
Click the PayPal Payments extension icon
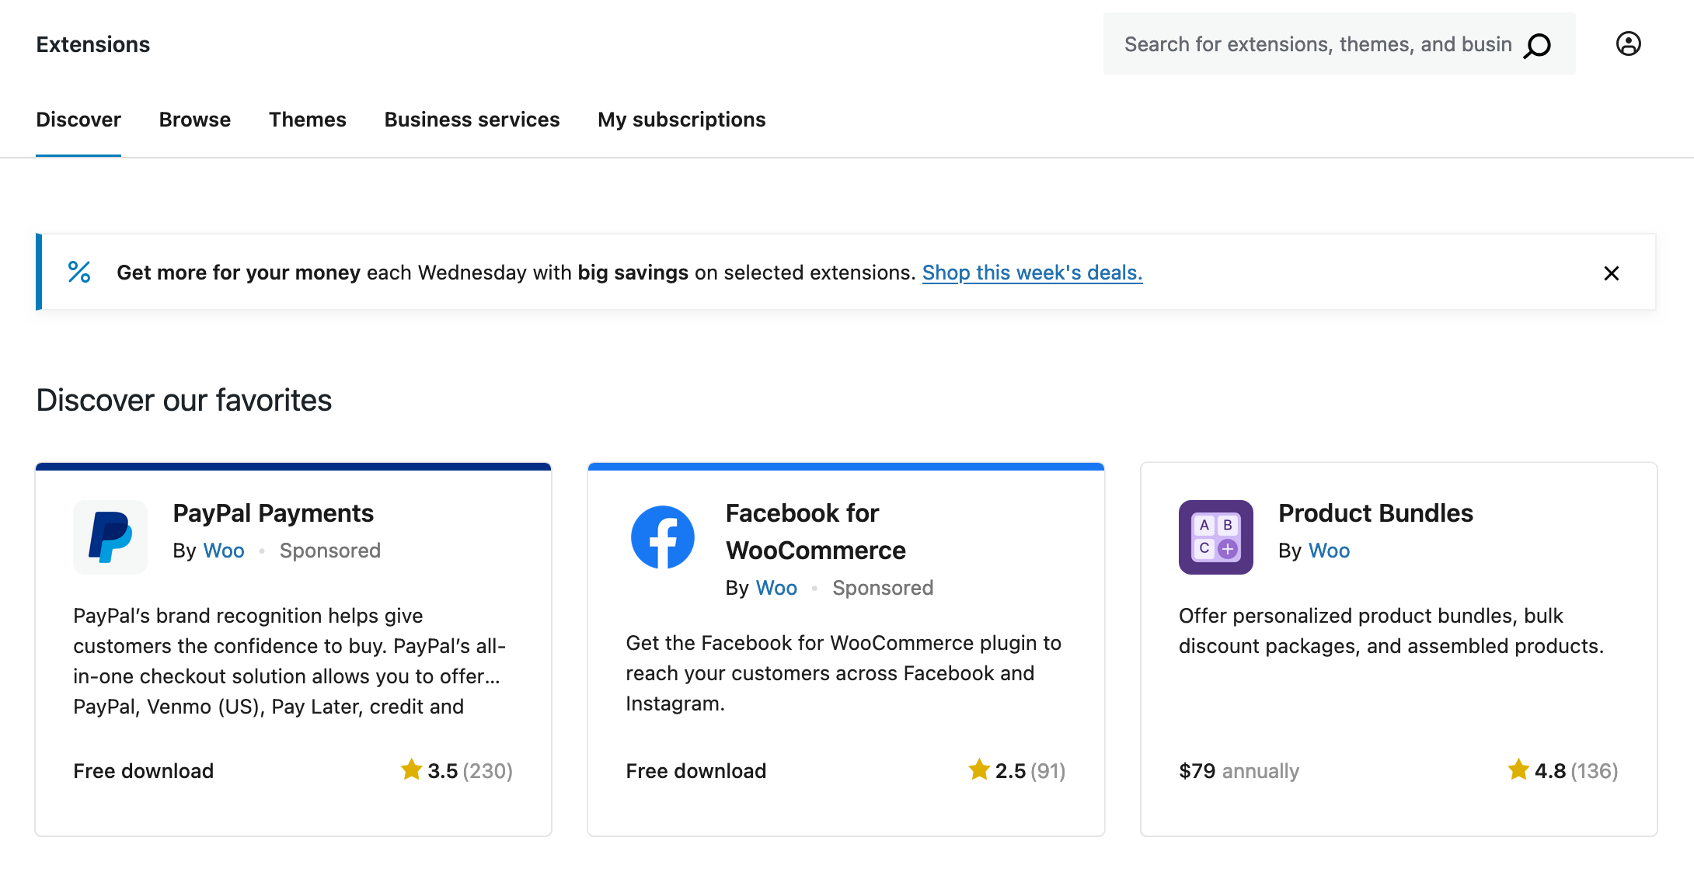coord(110,537)
